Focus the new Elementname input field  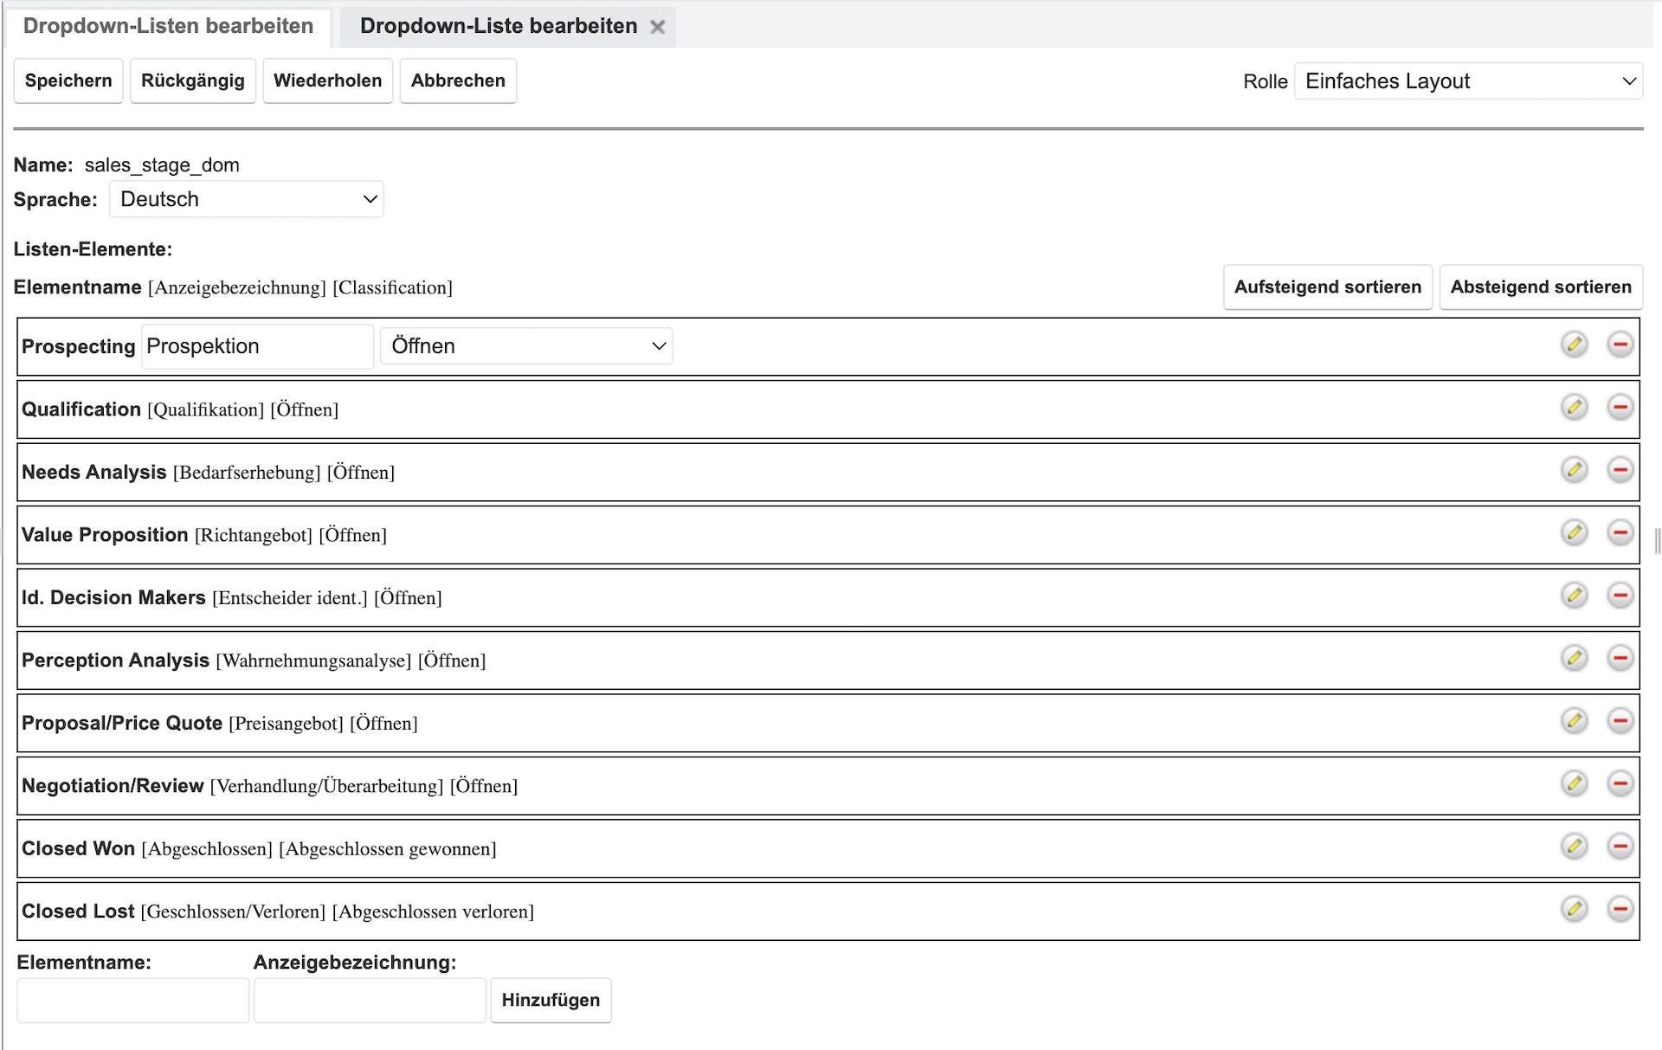pos(133,1001)
